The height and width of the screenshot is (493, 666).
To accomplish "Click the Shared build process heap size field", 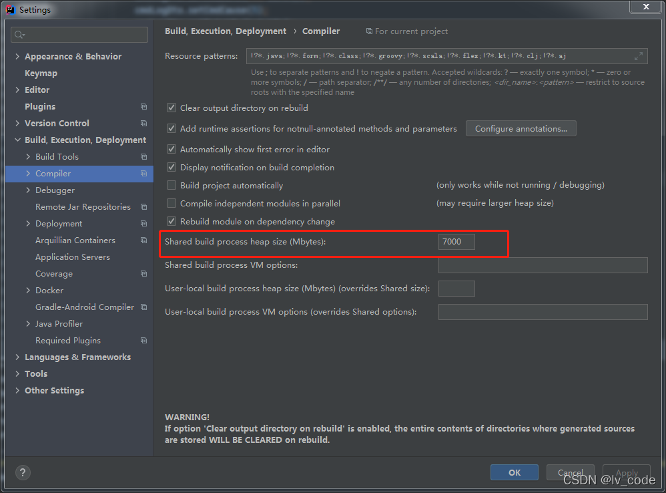I will pos(456,242).
